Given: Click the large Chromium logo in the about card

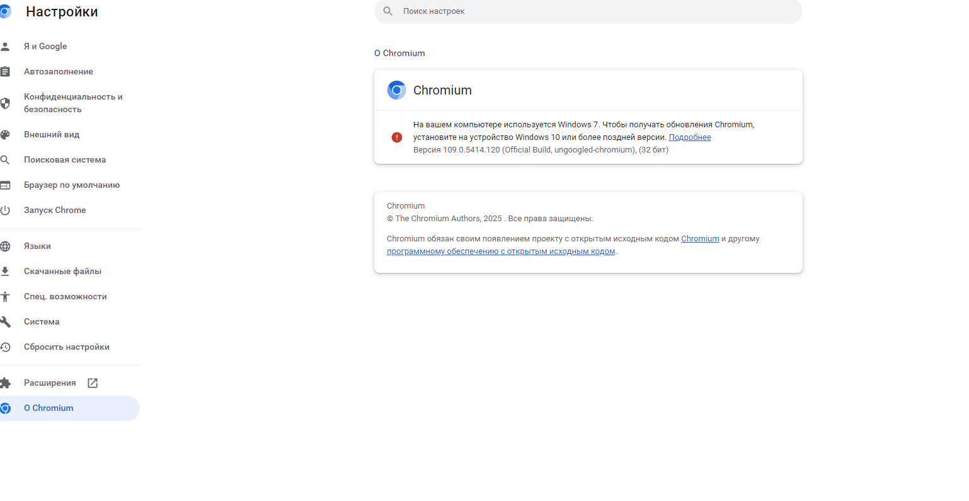Looking at the screenshot, I should (396, 90).
